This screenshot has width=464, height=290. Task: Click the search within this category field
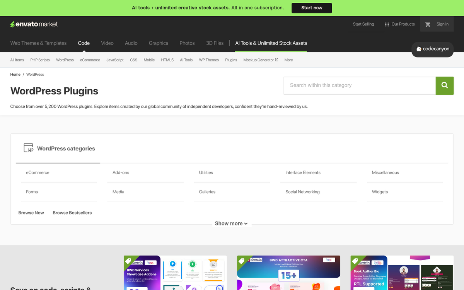pyautogui.click(x=360, y=85)
